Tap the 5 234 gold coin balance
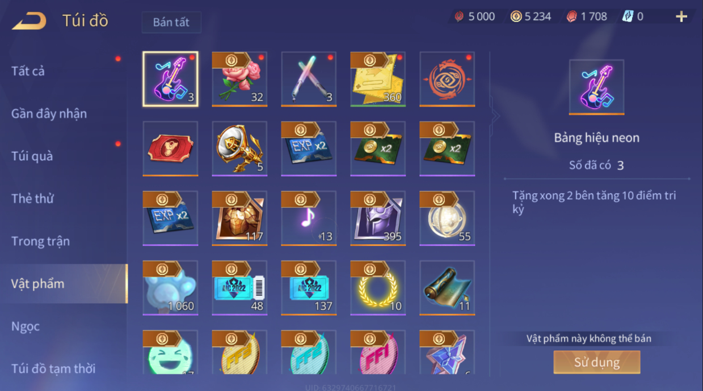 point(531,16)
